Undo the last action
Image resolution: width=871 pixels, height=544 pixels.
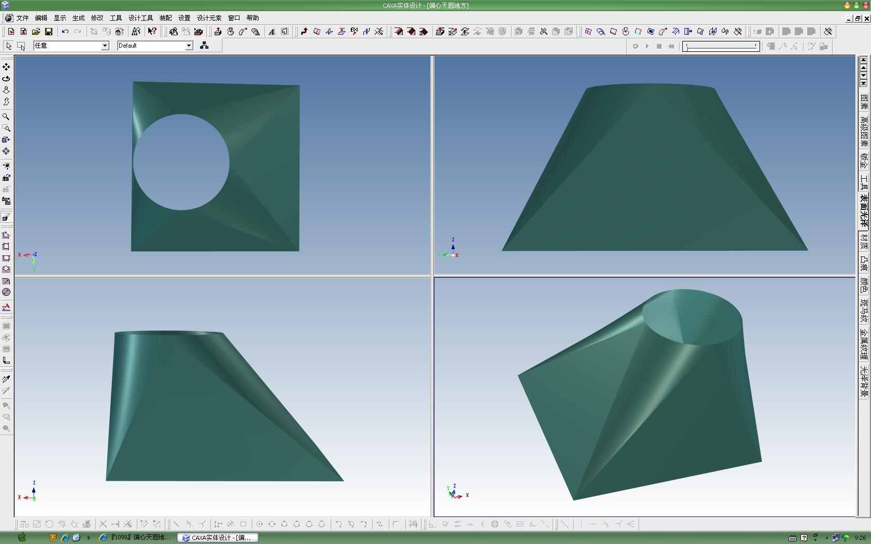point(65,32)
